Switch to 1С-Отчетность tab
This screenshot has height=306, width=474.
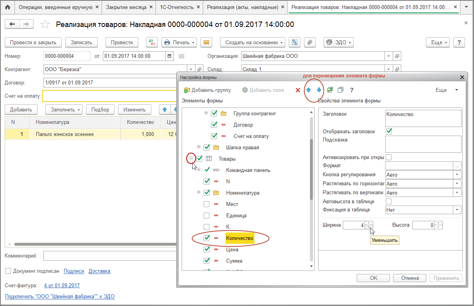click(x=179, y=7)
